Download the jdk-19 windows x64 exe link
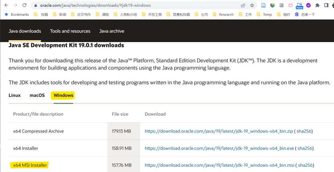 coord(219,148)
